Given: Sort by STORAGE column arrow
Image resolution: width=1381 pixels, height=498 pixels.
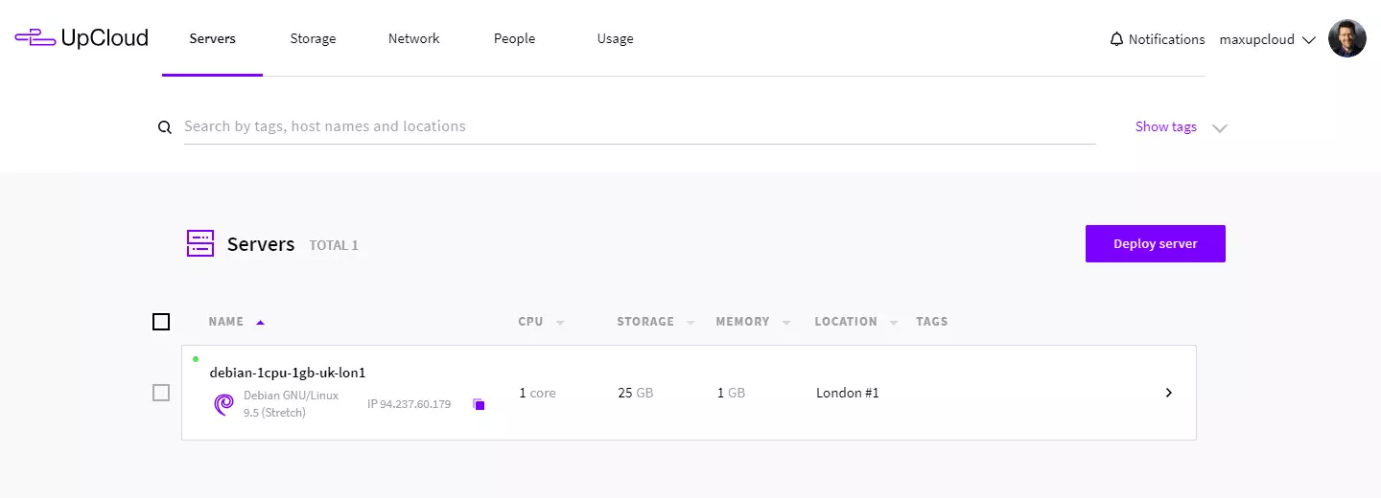Looking at the screenshot, I should [x=690, y=323].
